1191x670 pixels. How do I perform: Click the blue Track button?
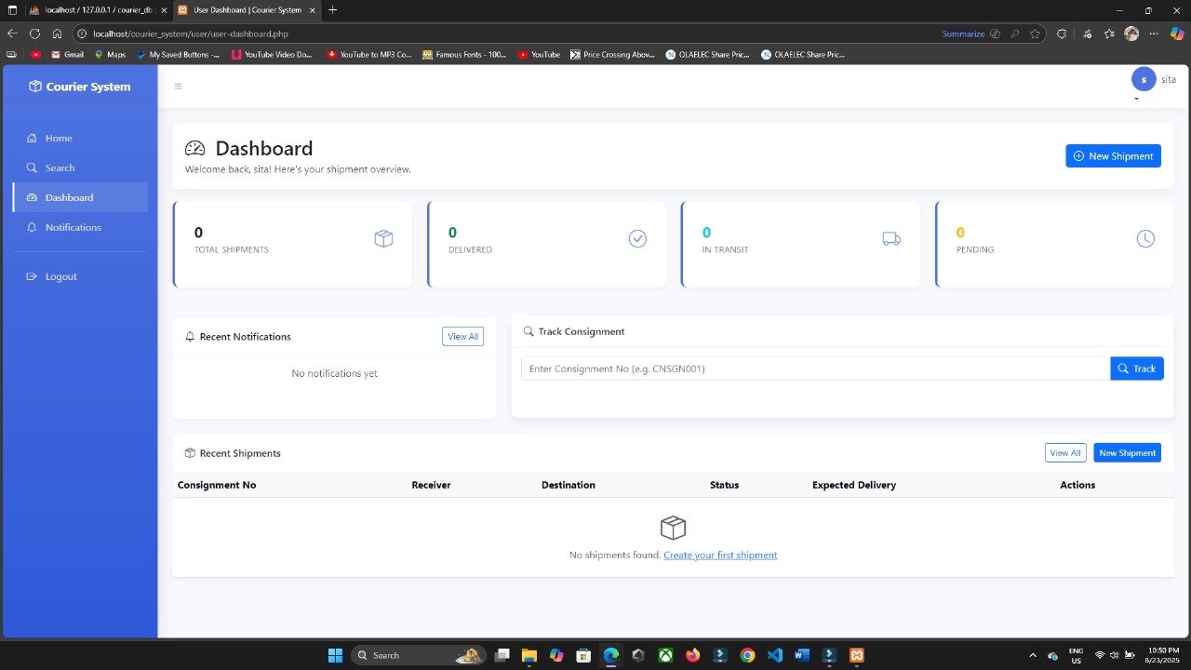click(1136, 369)
